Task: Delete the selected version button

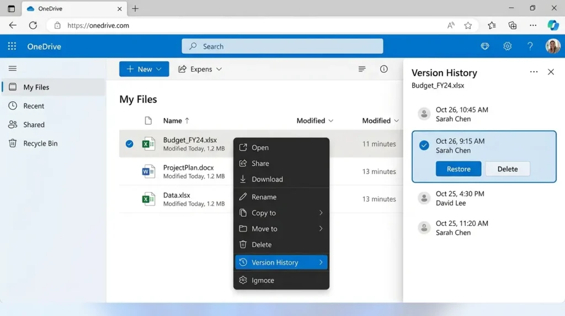Action: 508,169
